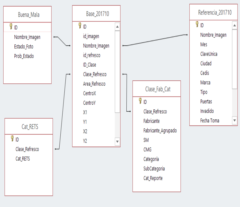Viewport: 240px width, 207px height.
Task: Select the Buena_Mala table title bar
Action: pyautogui.click(x=27, y=15)
